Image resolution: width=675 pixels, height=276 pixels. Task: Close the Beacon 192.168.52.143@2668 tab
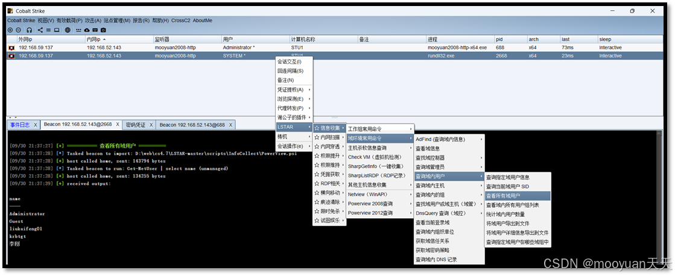[117, 125]
